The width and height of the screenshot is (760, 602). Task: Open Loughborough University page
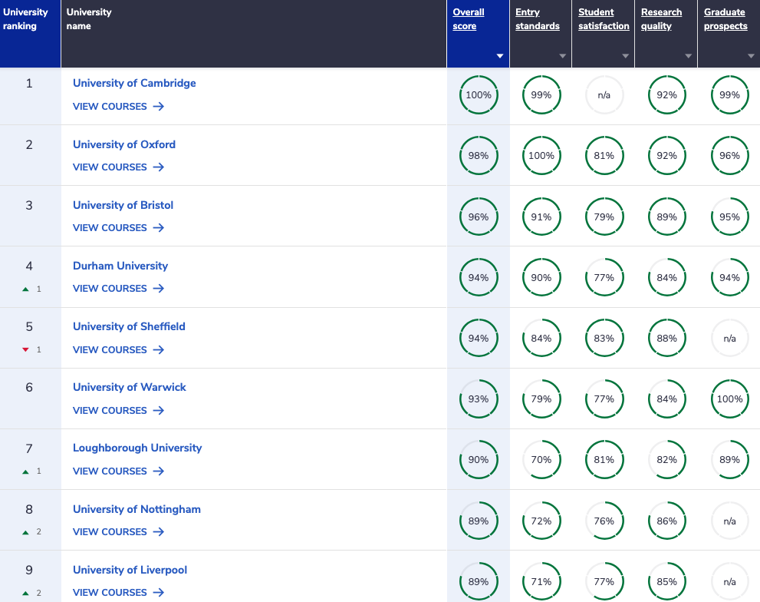pyautogui.click(x=137, y=448)
